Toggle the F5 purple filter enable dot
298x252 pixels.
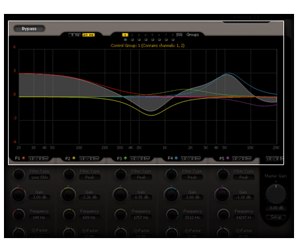point(228,158)
